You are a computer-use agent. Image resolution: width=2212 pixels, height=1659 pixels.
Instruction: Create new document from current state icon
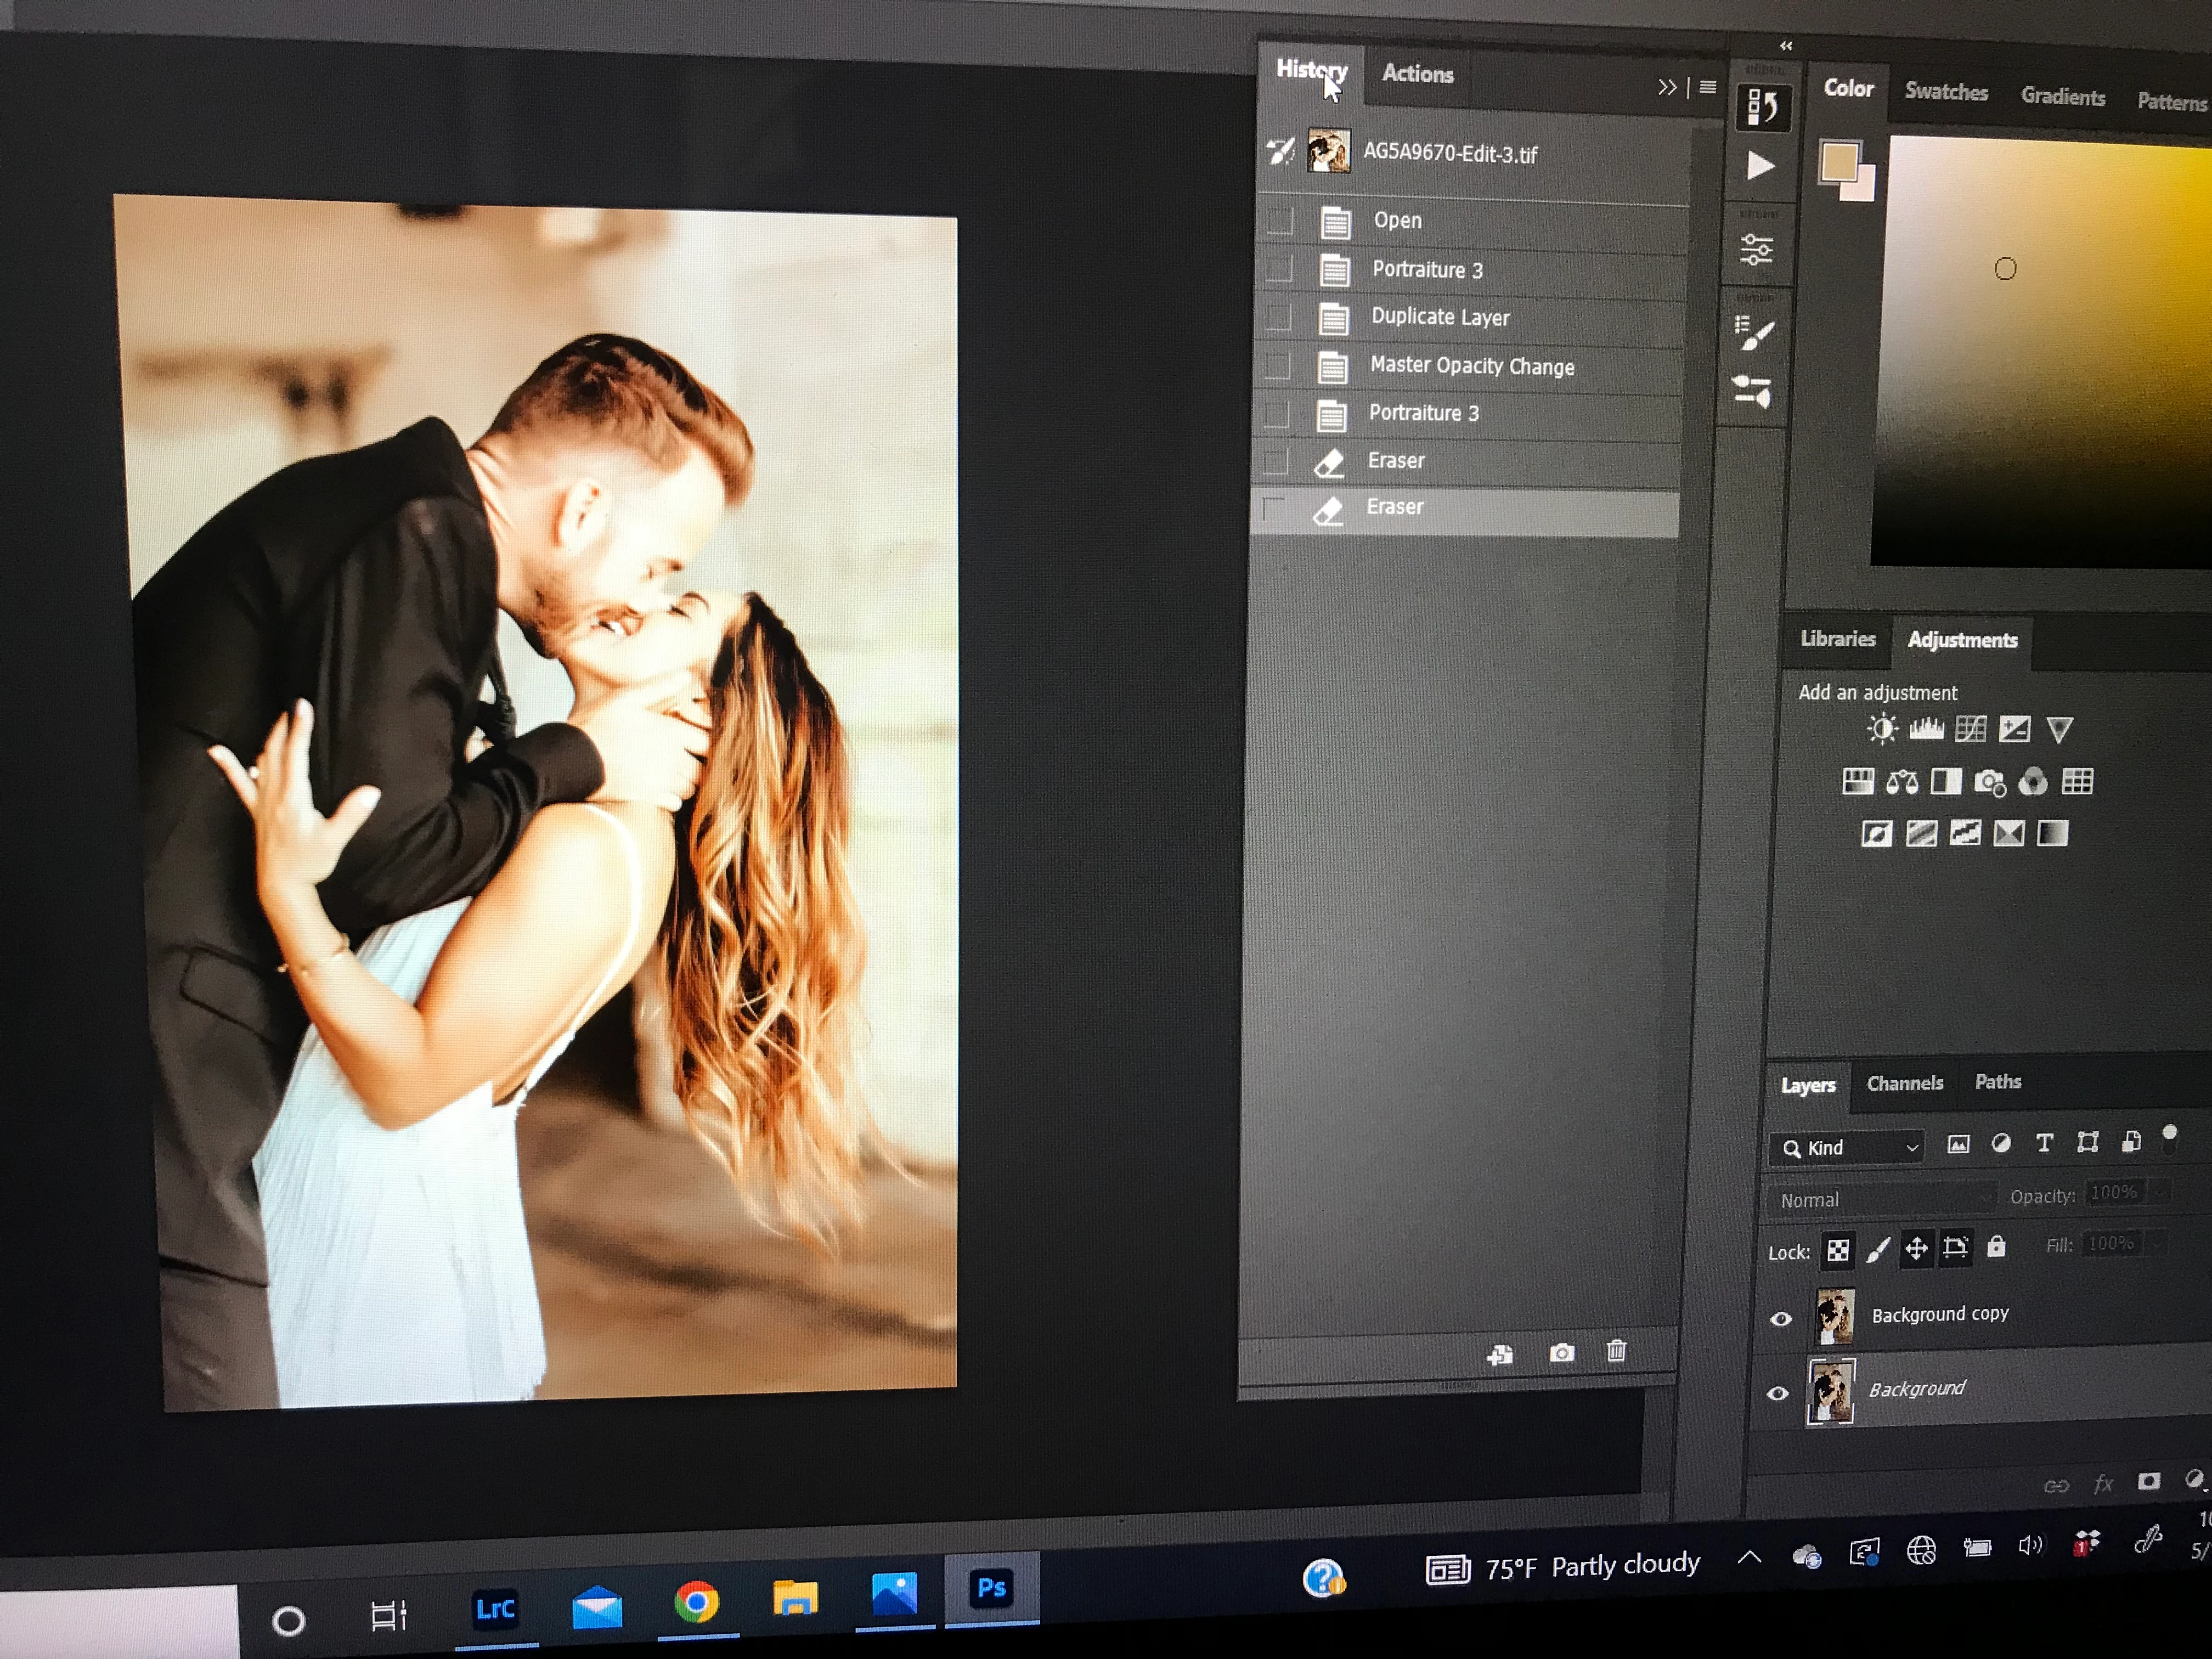pos(1500,1355)
